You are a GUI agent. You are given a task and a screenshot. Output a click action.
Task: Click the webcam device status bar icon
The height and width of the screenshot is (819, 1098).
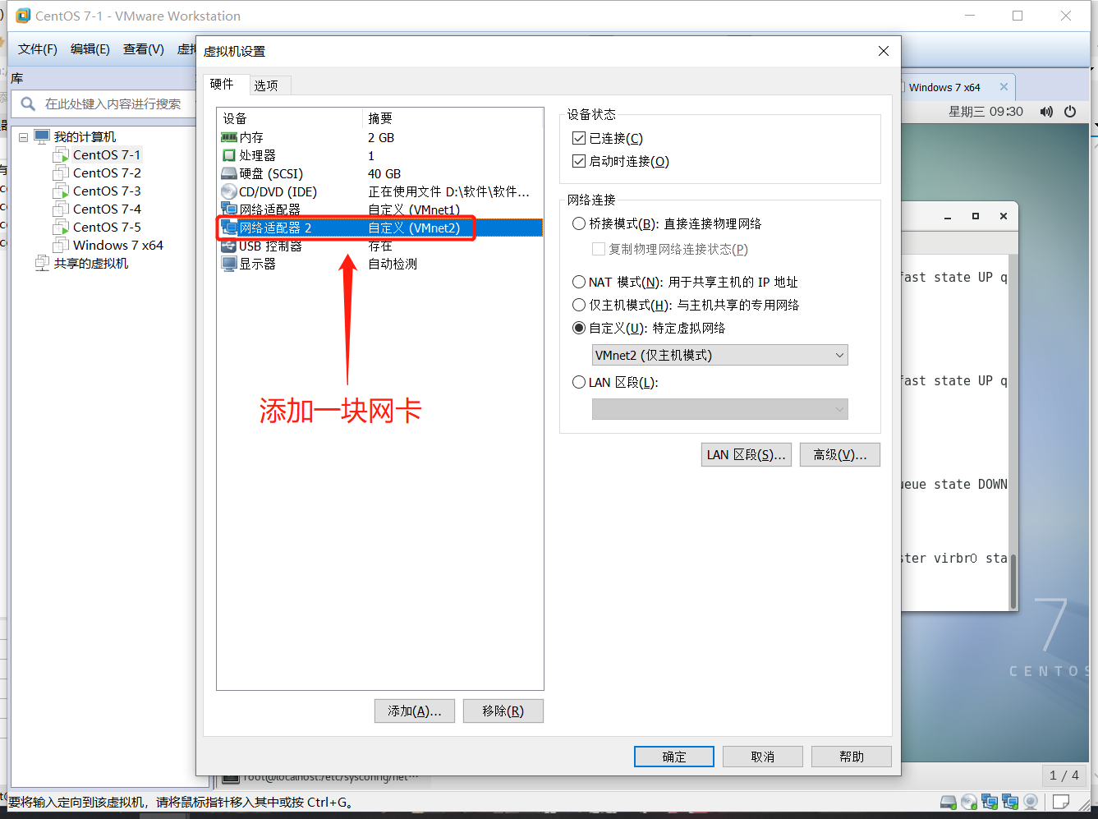pos(1031,802)
